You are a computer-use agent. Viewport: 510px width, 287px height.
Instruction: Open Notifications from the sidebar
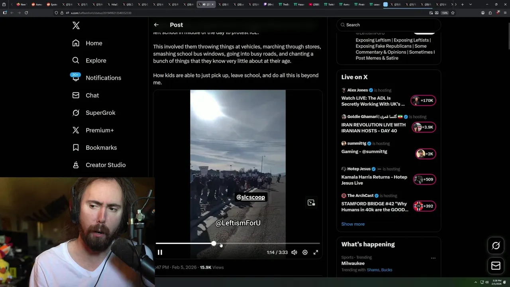[96, 78]
